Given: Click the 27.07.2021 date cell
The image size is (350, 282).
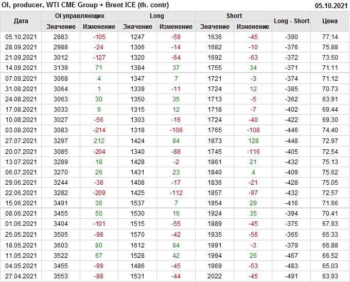Looking at the screenshot, I should point(21,140).
